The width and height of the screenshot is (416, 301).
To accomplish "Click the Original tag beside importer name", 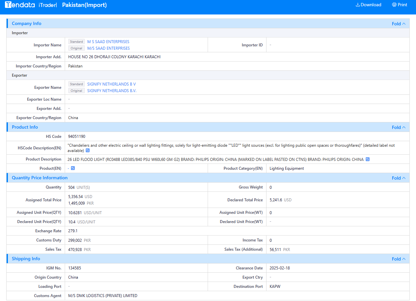I will 77,48.
